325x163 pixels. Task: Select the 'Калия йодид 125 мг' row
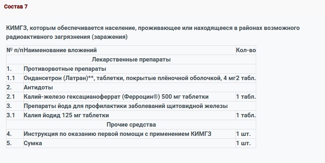[x=131, y=115]
